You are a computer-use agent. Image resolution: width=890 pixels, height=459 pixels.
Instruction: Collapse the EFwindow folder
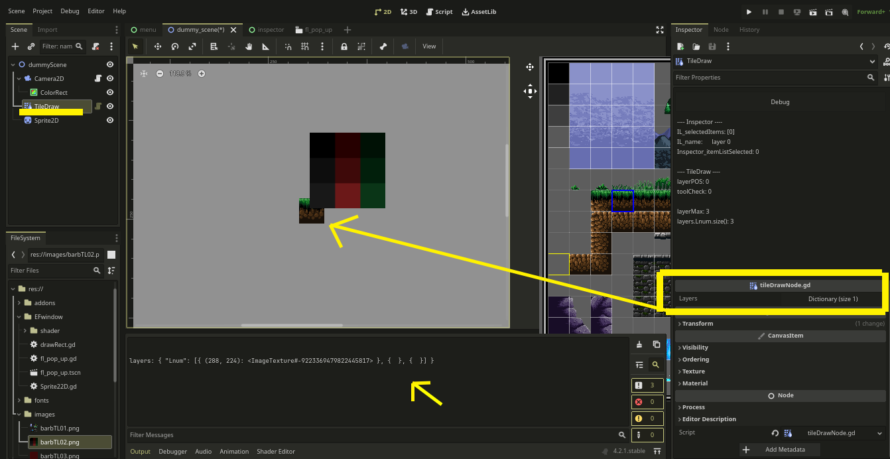19,317
